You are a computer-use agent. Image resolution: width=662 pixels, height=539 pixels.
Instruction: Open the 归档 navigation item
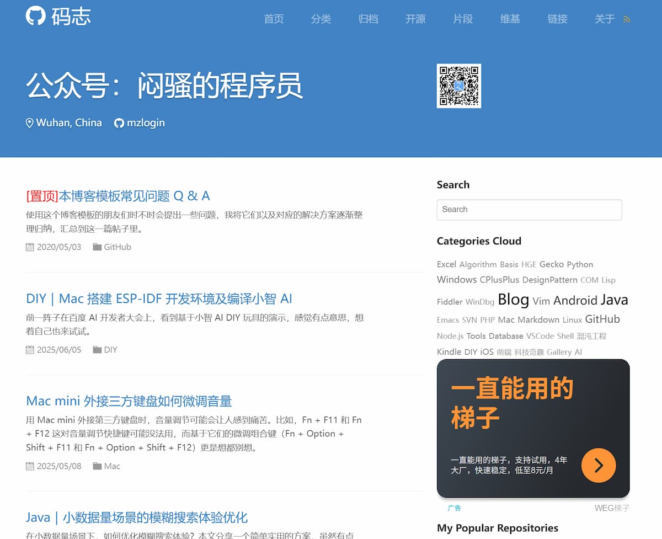point(368,19)
